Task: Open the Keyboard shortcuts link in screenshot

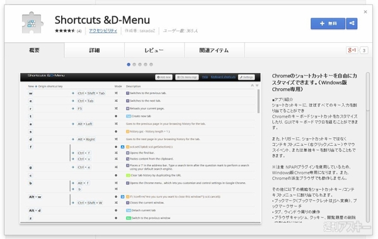Action: point(223,77)
